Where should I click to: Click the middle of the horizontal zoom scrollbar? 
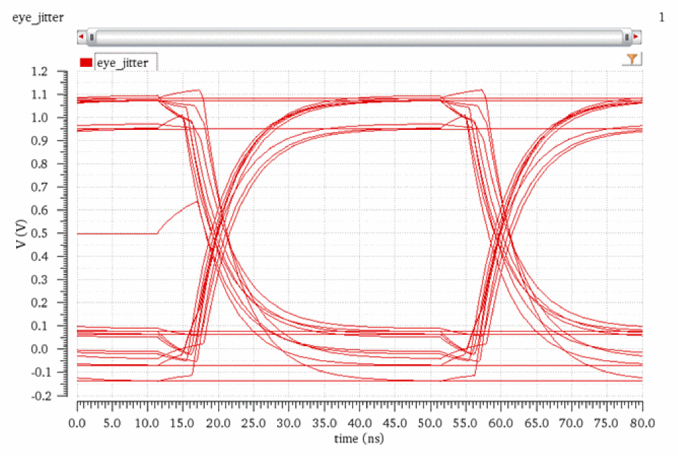pos(359,37)
